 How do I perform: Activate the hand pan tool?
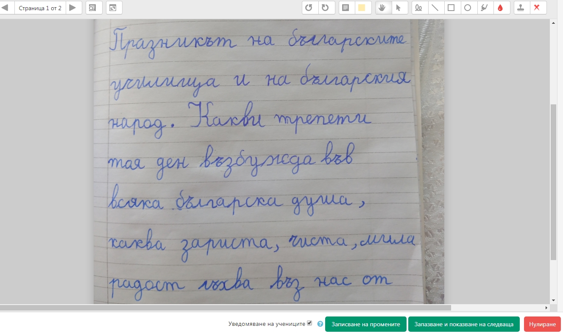pos(383,8)
